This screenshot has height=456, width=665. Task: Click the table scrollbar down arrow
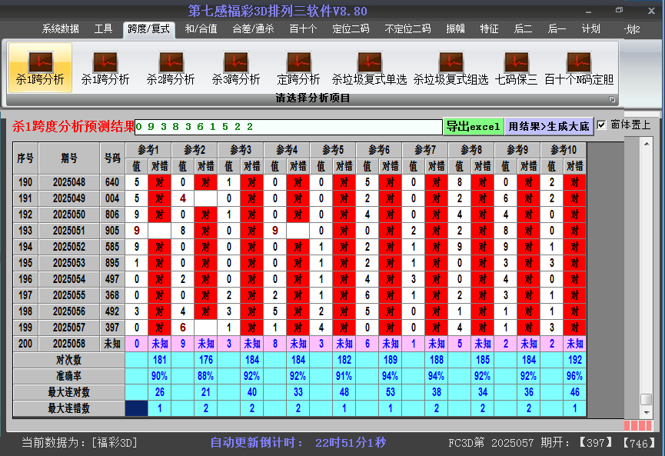click(647, 412)
